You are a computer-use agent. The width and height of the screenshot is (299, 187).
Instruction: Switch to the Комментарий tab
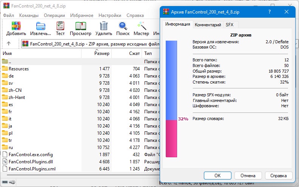point(208,25)
